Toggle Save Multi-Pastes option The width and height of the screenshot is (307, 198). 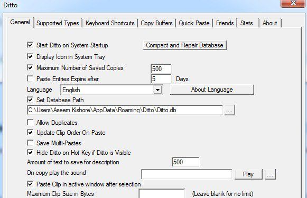tap(30, 143)
